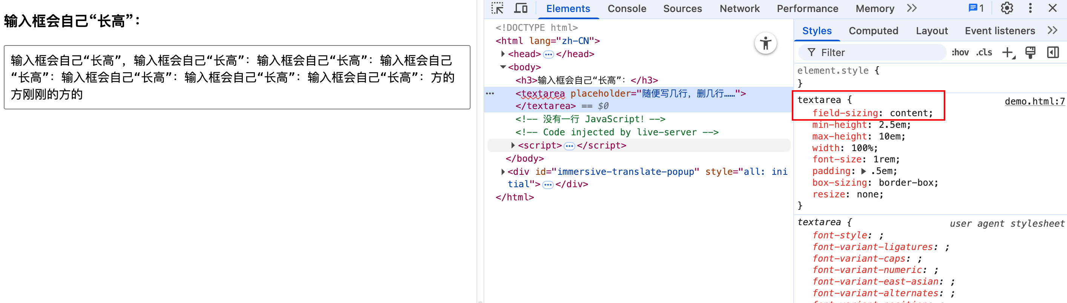The height and width of the screenshot is (303, 1067).
Task: Switch to the Console tab
Action: [x=627, y=9]
